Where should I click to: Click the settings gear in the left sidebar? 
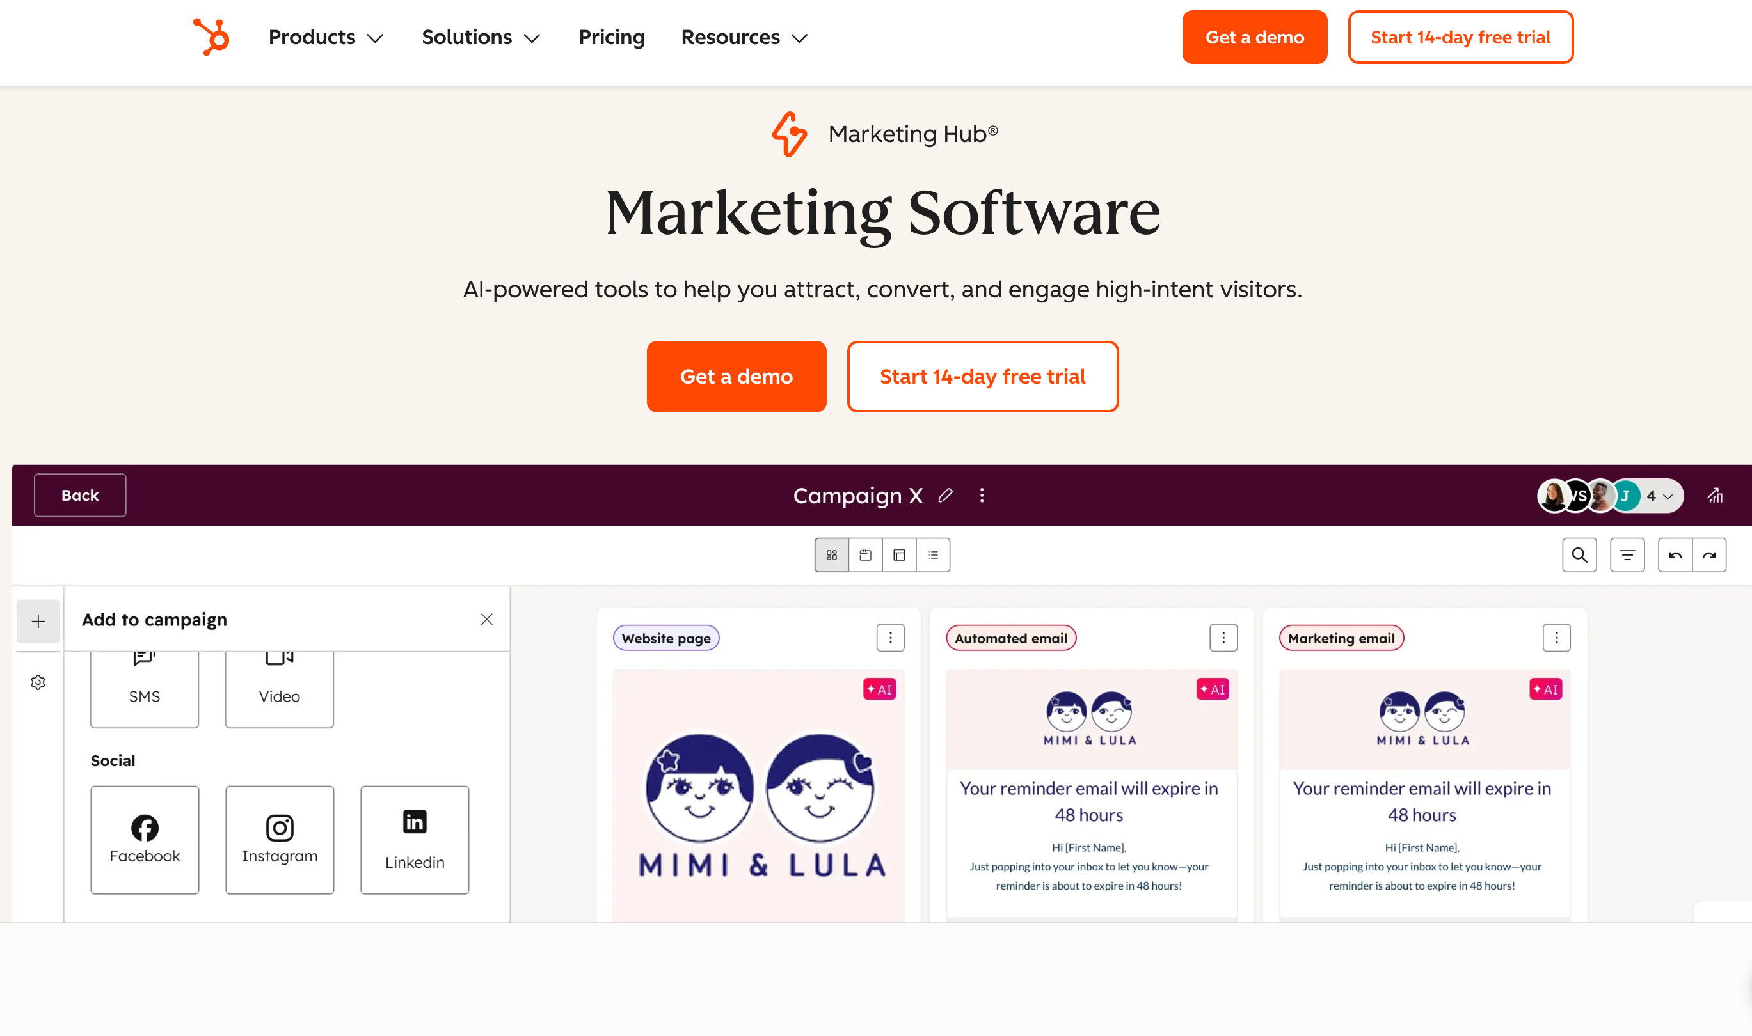[x=38, y=682]
